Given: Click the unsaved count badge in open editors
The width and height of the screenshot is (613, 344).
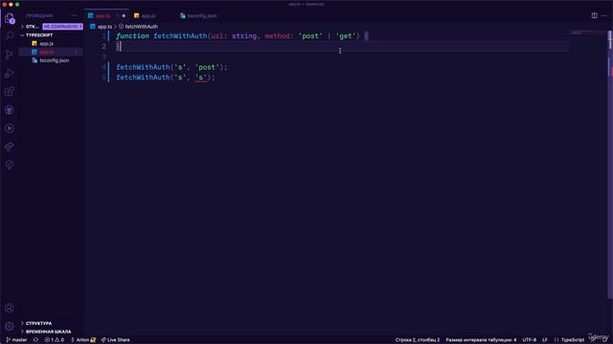Looking at the screenshot, I should [x=62, y=27].
